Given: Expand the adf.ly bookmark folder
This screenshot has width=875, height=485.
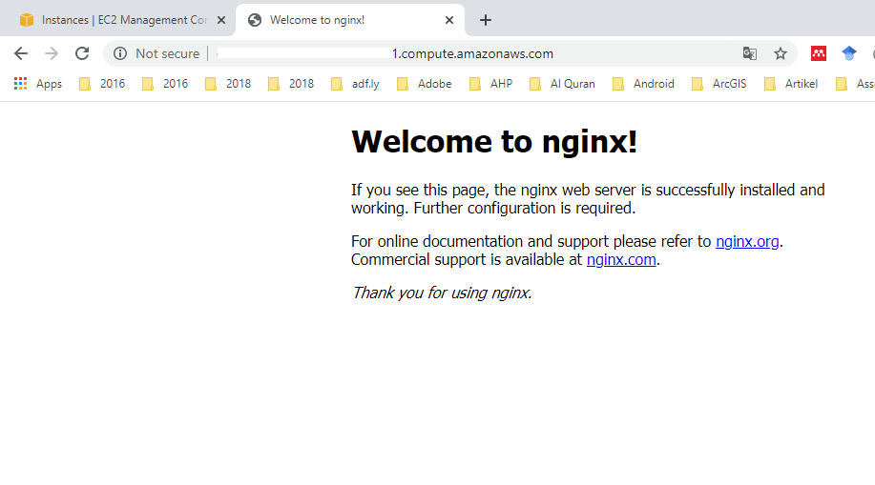Looking at the screenshot, I should (x=355, y=84).
